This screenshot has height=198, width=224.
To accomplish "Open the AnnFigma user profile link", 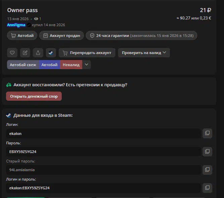I will [x=16, y=25].
